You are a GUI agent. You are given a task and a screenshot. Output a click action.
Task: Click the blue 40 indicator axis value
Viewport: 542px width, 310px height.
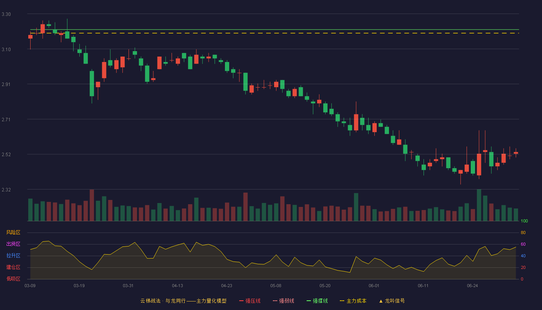pyautogui.click(x=523, y=256)
